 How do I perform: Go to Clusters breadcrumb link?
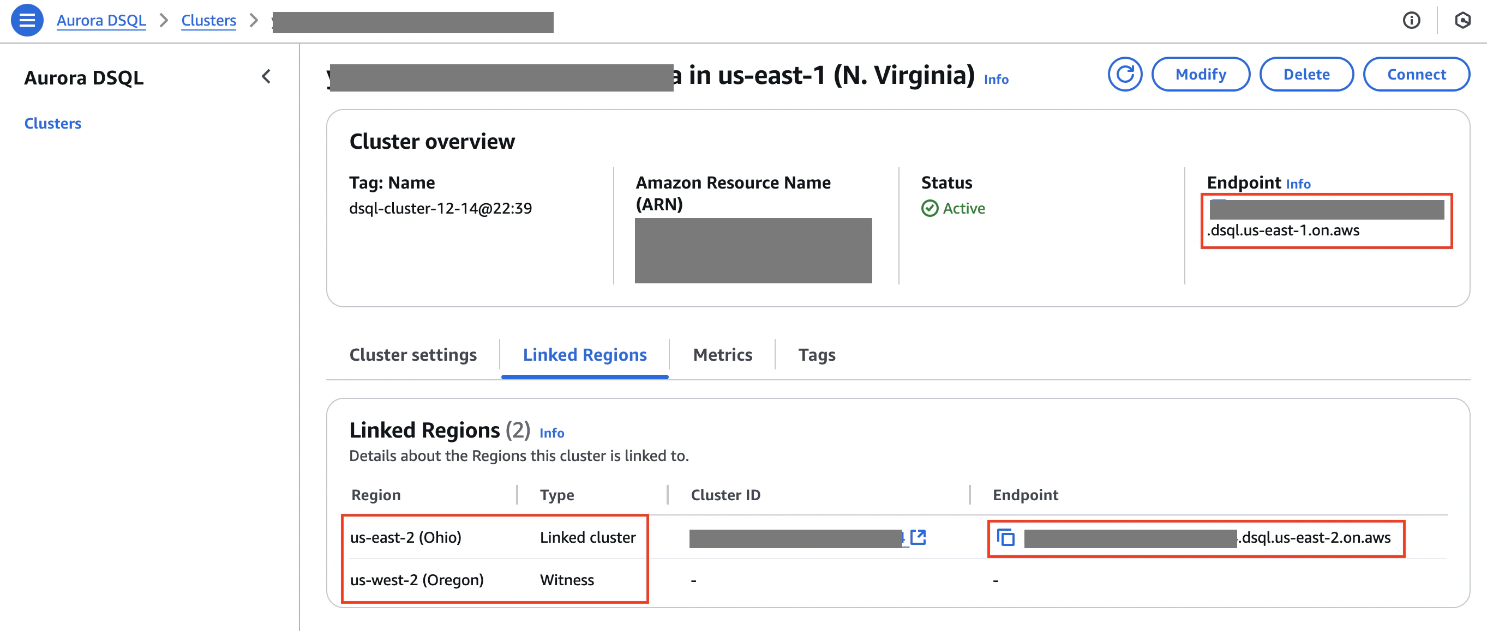coord(208,21)
